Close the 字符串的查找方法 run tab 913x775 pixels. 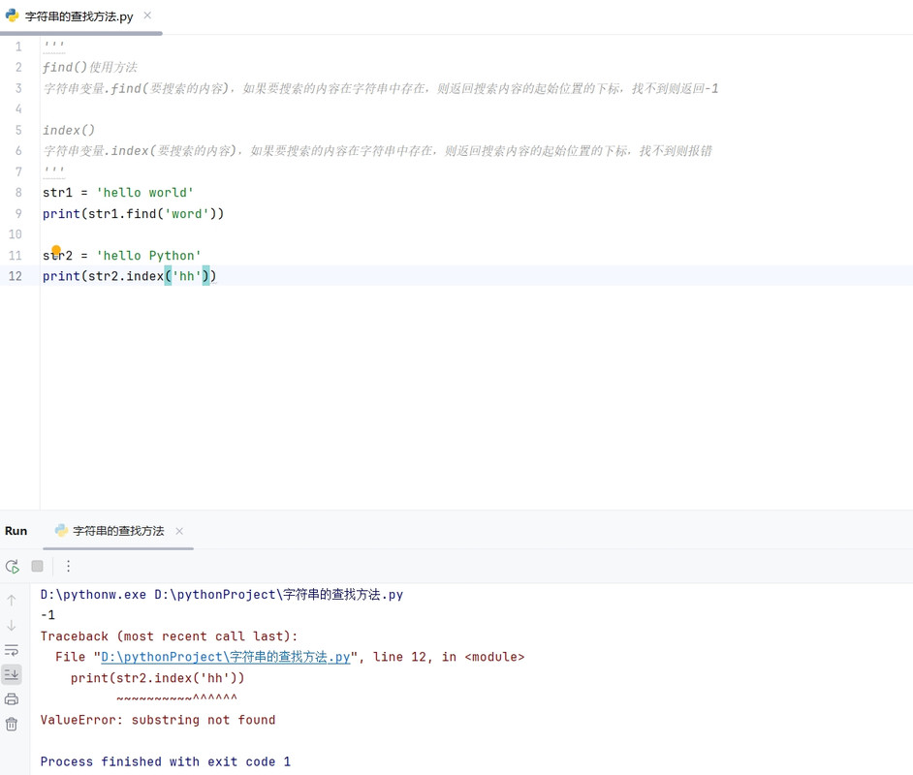[x=179, y=531]
